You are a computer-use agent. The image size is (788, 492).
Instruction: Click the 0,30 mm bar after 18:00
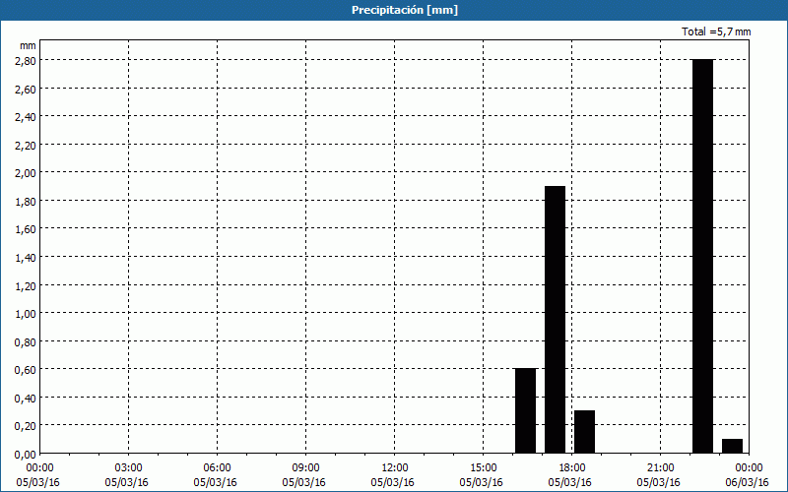584,432
